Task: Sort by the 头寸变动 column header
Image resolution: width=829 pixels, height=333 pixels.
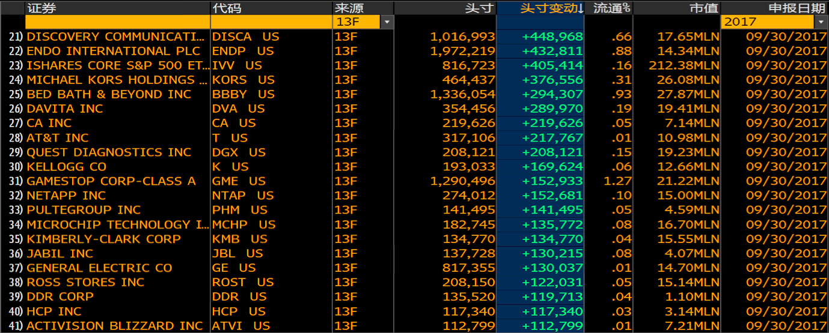Action: (x=540, y=8)
